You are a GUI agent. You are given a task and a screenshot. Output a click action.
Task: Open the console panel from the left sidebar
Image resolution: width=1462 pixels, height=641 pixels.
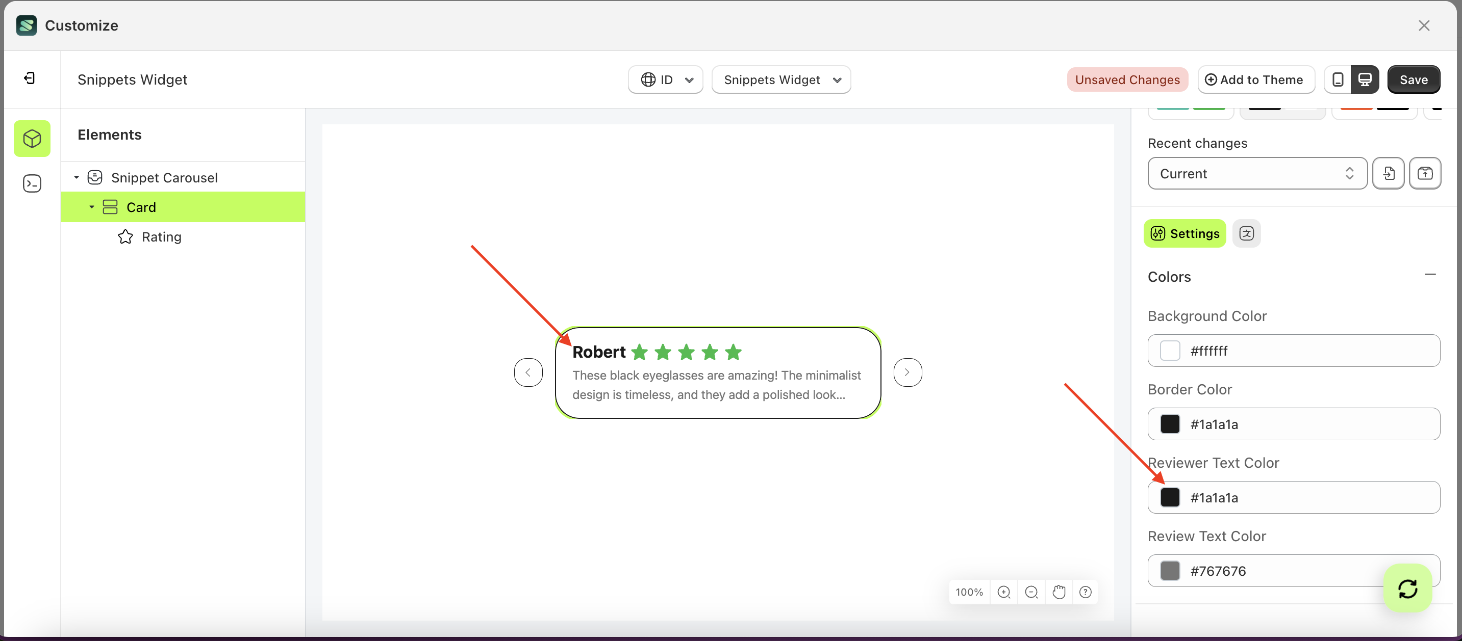click(x=32, y=183)
